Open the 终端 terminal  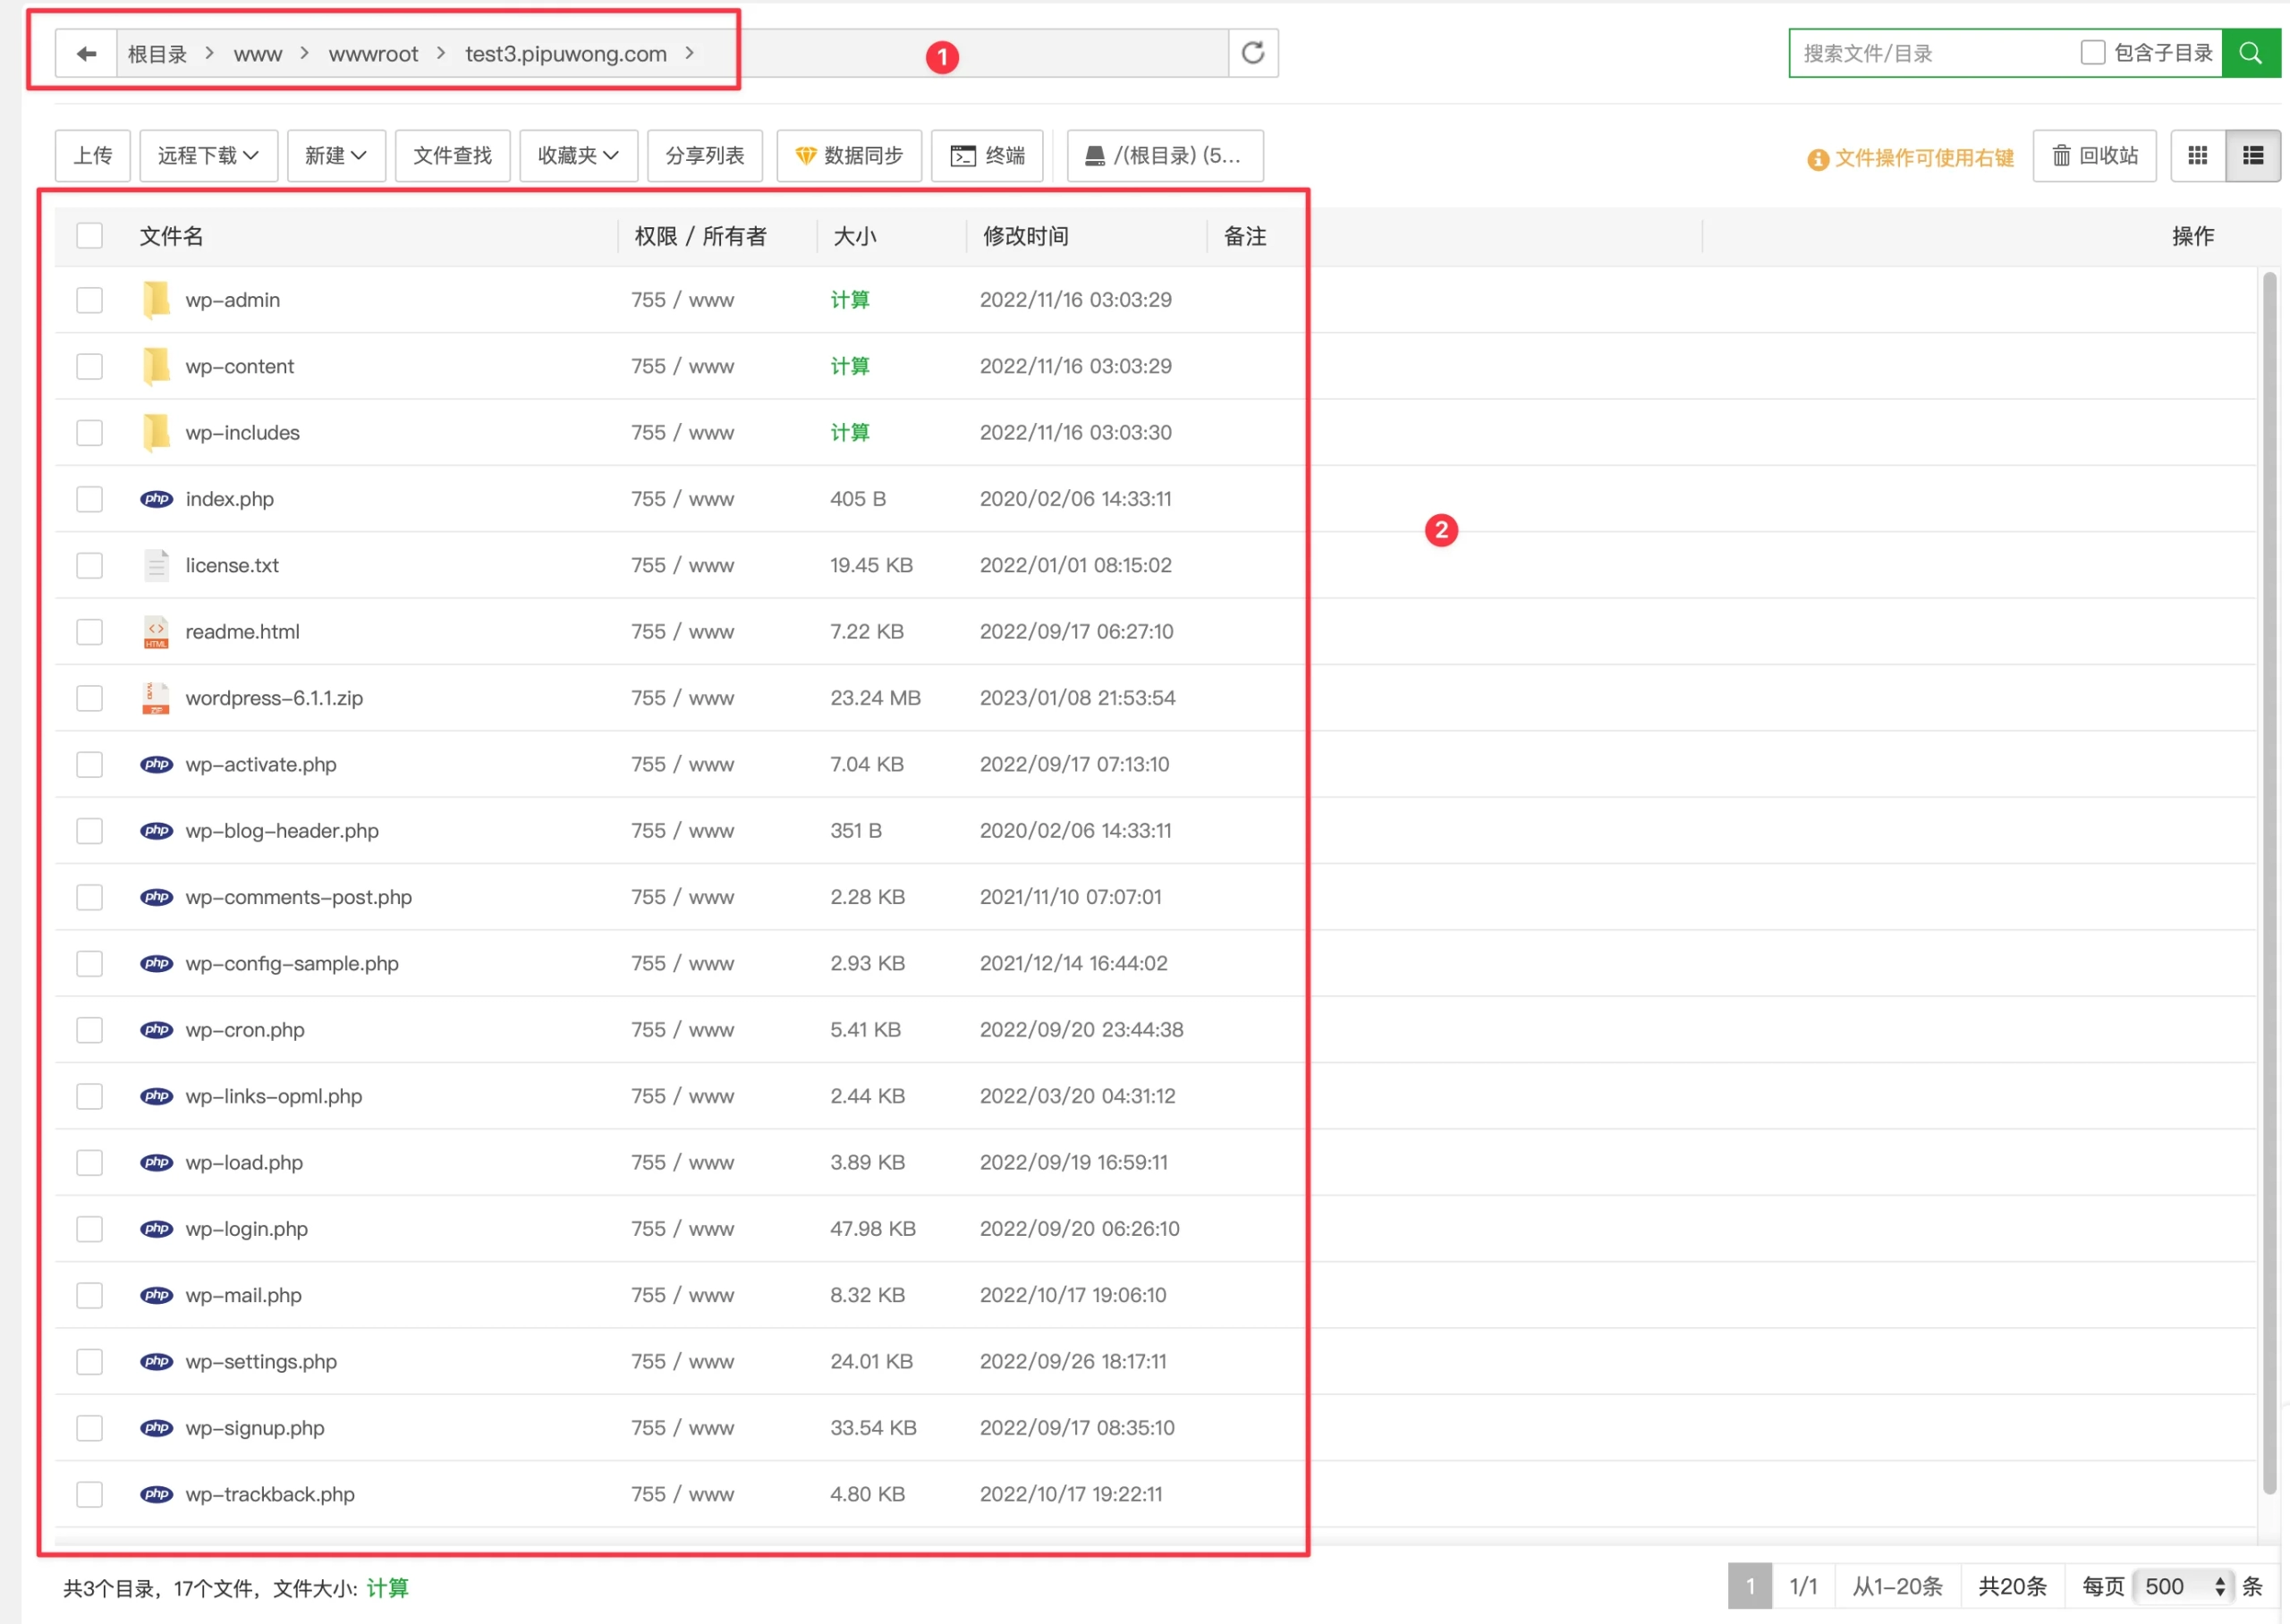tap(987, 155)
